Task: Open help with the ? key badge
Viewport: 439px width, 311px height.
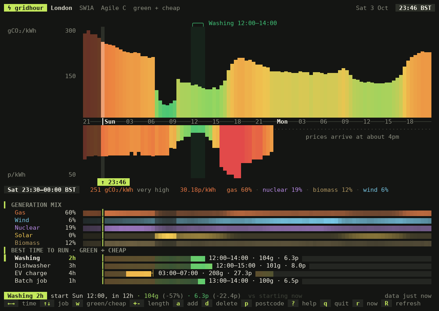Action: [293, 303]
